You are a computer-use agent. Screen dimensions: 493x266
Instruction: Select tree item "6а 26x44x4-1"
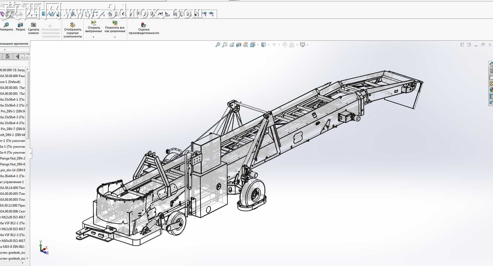click(x=12, y=176)
